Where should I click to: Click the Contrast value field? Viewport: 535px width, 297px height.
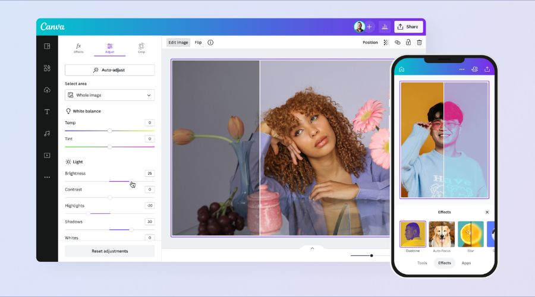point(149,189)
